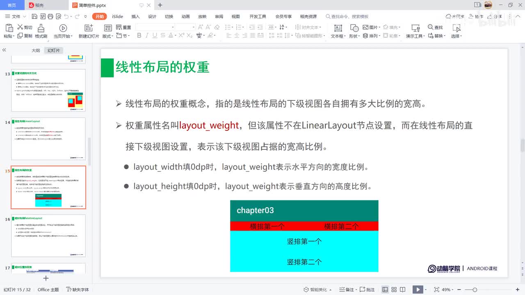The height and width of the screenshot is (295, 525).
Task: Click the Print icon in quick access toolbar
Action: 50,16
